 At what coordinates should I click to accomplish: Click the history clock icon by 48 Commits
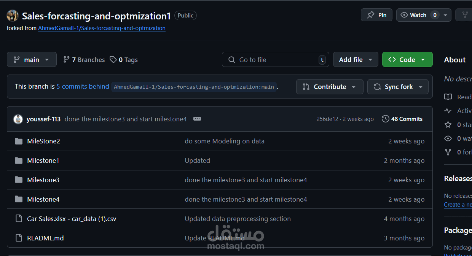pos(385,119)
